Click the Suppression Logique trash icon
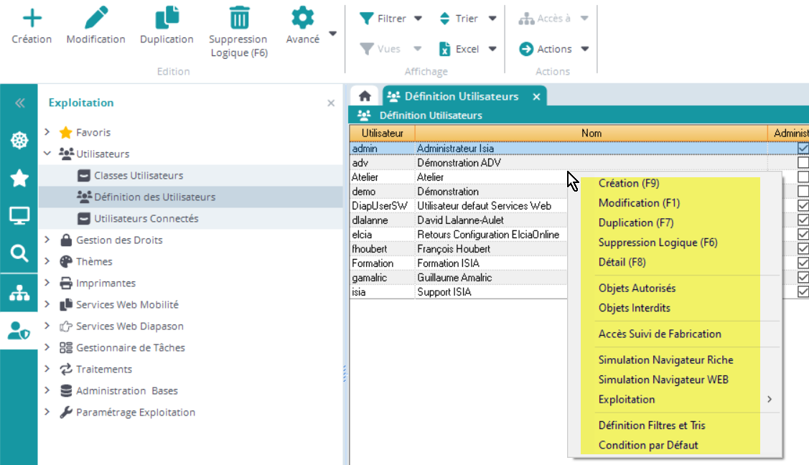 pyautogui.click(x=238, y=18)
